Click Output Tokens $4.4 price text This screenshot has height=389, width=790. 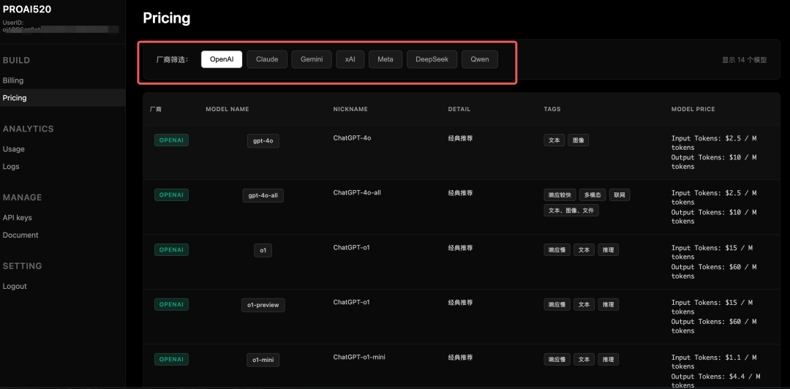pos(716,381)
